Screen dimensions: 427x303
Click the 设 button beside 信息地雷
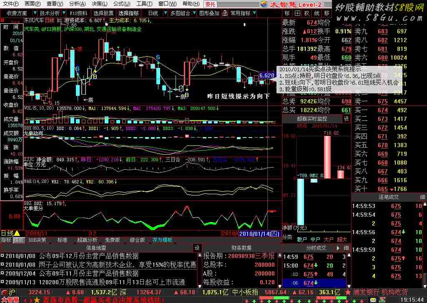[x=197, y=248]
